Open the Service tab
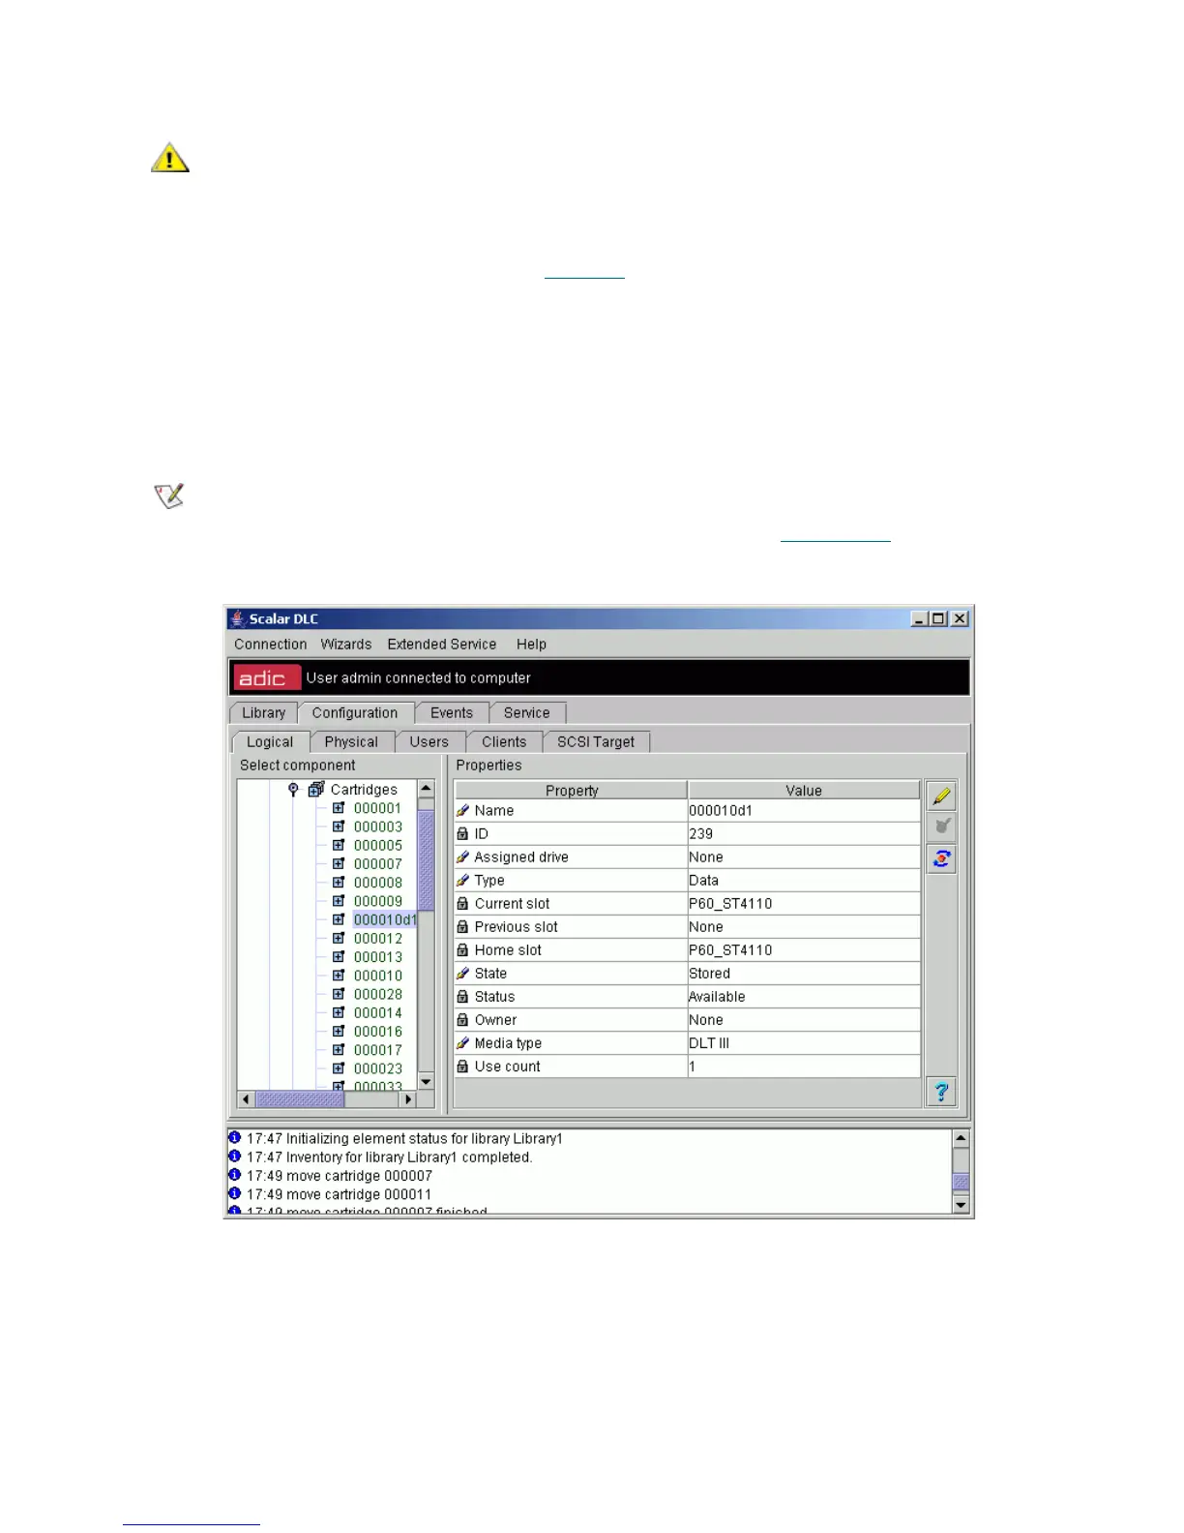Viewport: 1184px width, 1533px height. [527, 713]
